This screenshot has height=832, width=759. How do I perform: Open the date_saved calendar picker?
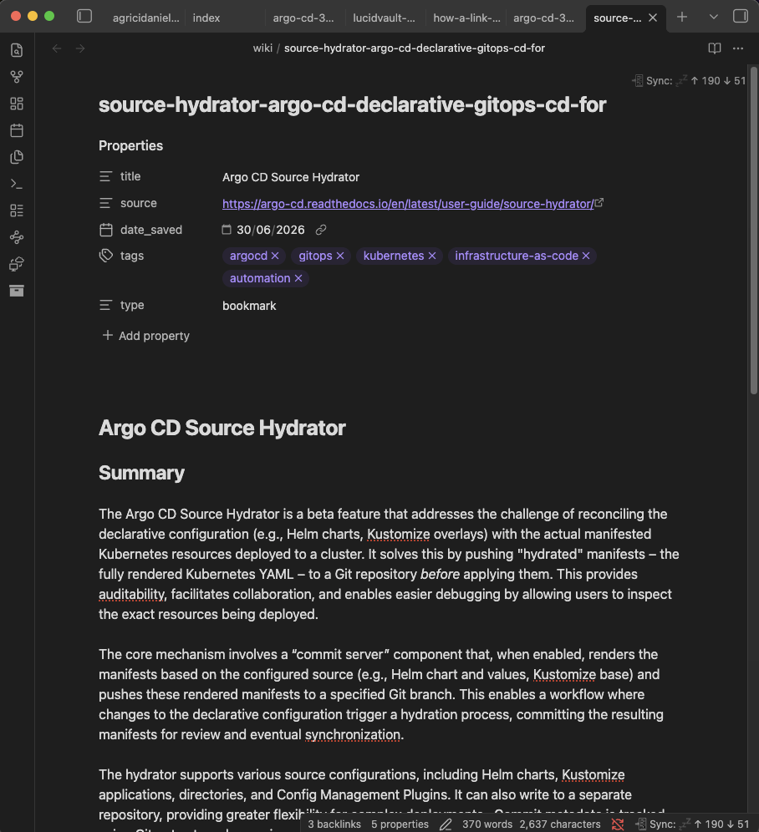(227, 230)
